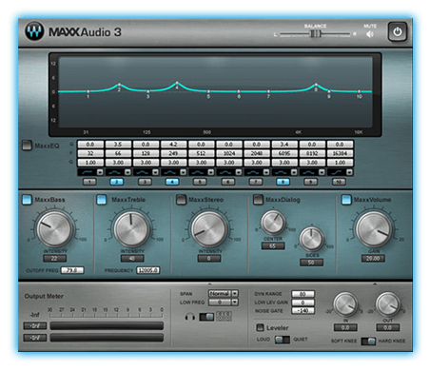Screen dimensions: 430x371
Task: Enable the MaxxEQ checkbox
Action: pos(27,146)
